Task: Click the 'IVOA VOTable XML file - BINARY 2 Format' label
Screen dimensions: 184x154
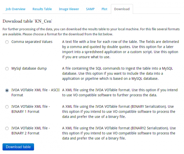Action: (31, 130)
